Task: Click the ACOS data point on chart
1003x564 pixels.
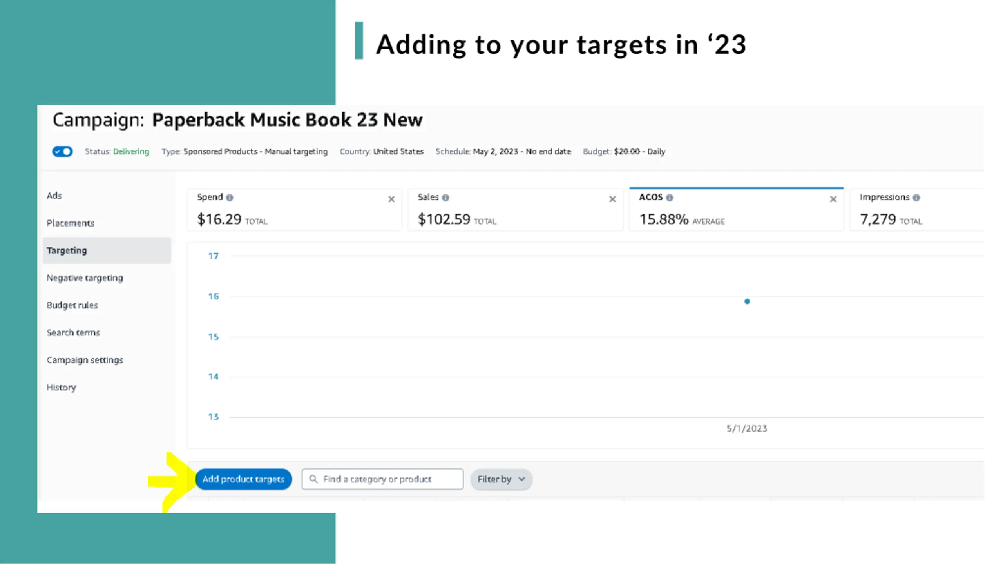Action: [747, 301]
